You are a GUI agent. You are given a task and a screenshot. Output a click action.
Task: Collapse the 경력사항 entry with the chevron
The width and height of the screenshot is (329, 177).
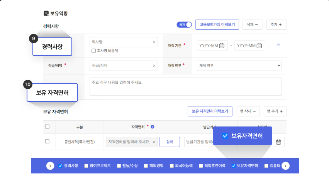(x=278, y=45)
